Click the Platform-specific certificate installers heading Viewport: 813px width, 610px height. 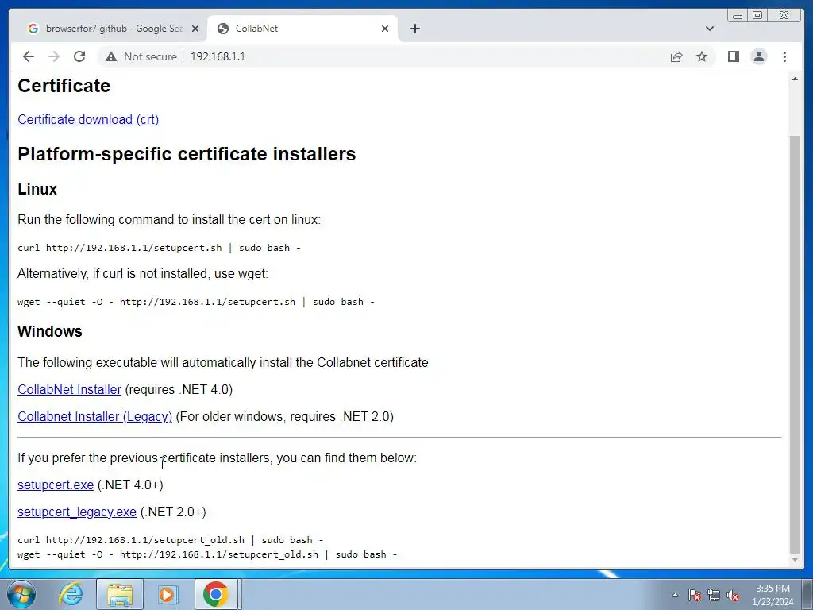(187, 154)
